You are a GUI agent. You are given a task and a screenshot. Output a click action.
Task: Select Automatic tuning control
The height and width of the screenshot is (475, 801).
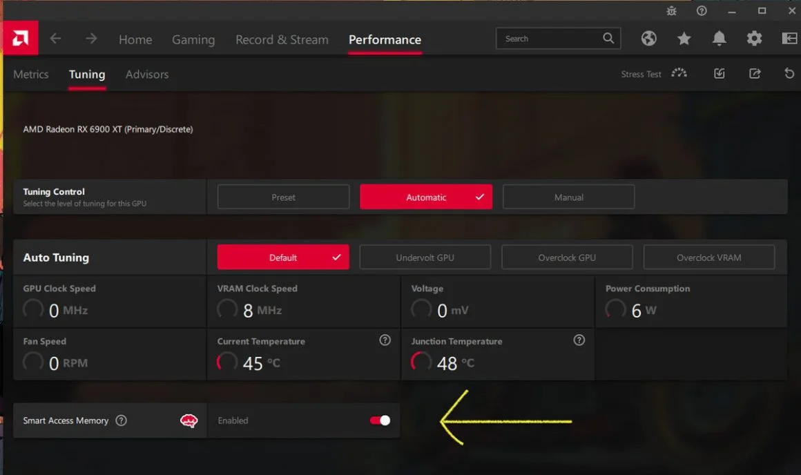pyautogui.click(x=426, y=197)
